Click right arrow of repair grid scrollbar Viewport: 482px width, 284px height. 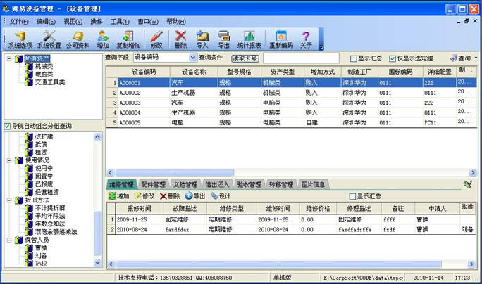(x=471, y=264)
